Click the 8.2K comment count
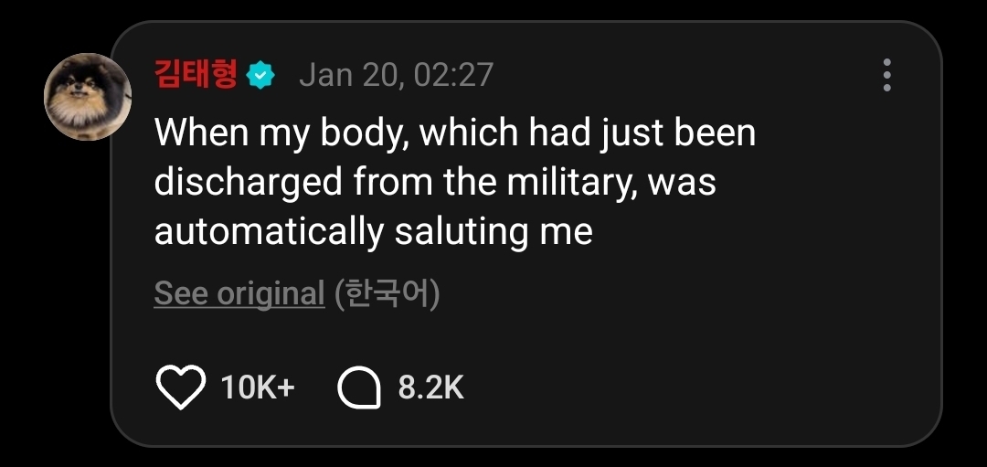The width and height of the screenshot is (987, 467). point(430,388)
